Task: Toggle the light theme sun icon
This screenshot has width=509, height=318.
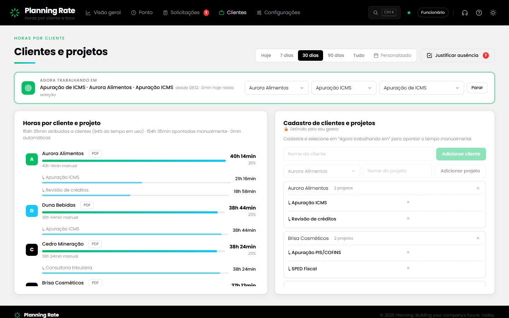Action: (493, 13)
